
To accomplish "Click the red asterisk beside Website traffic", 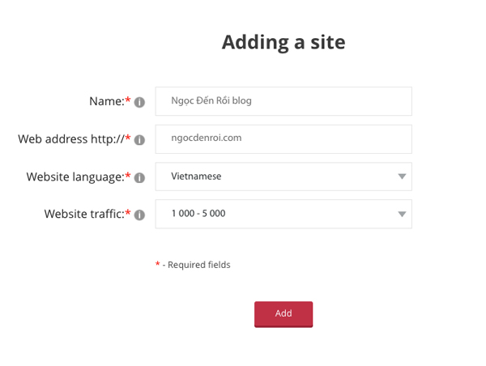I will tap(127, 214).
